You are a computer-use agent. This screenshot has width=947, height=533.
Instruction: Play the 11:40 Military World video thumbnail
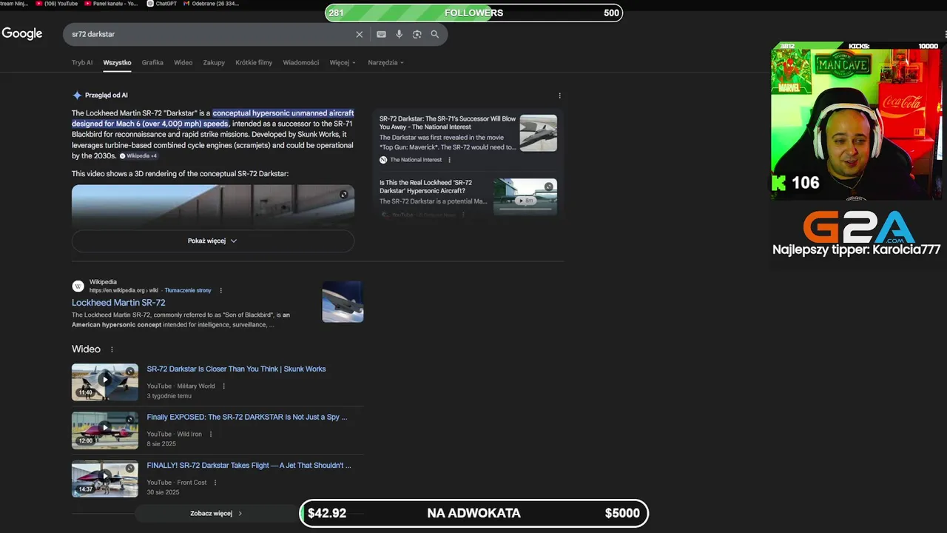point(105,382)
